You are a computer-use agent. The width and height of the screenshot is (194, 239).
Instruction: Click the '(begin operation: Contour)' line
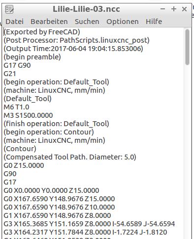[x=49, y=132]
